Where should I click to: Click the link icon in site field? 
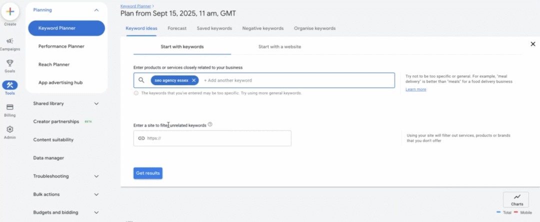coord(141,138)
